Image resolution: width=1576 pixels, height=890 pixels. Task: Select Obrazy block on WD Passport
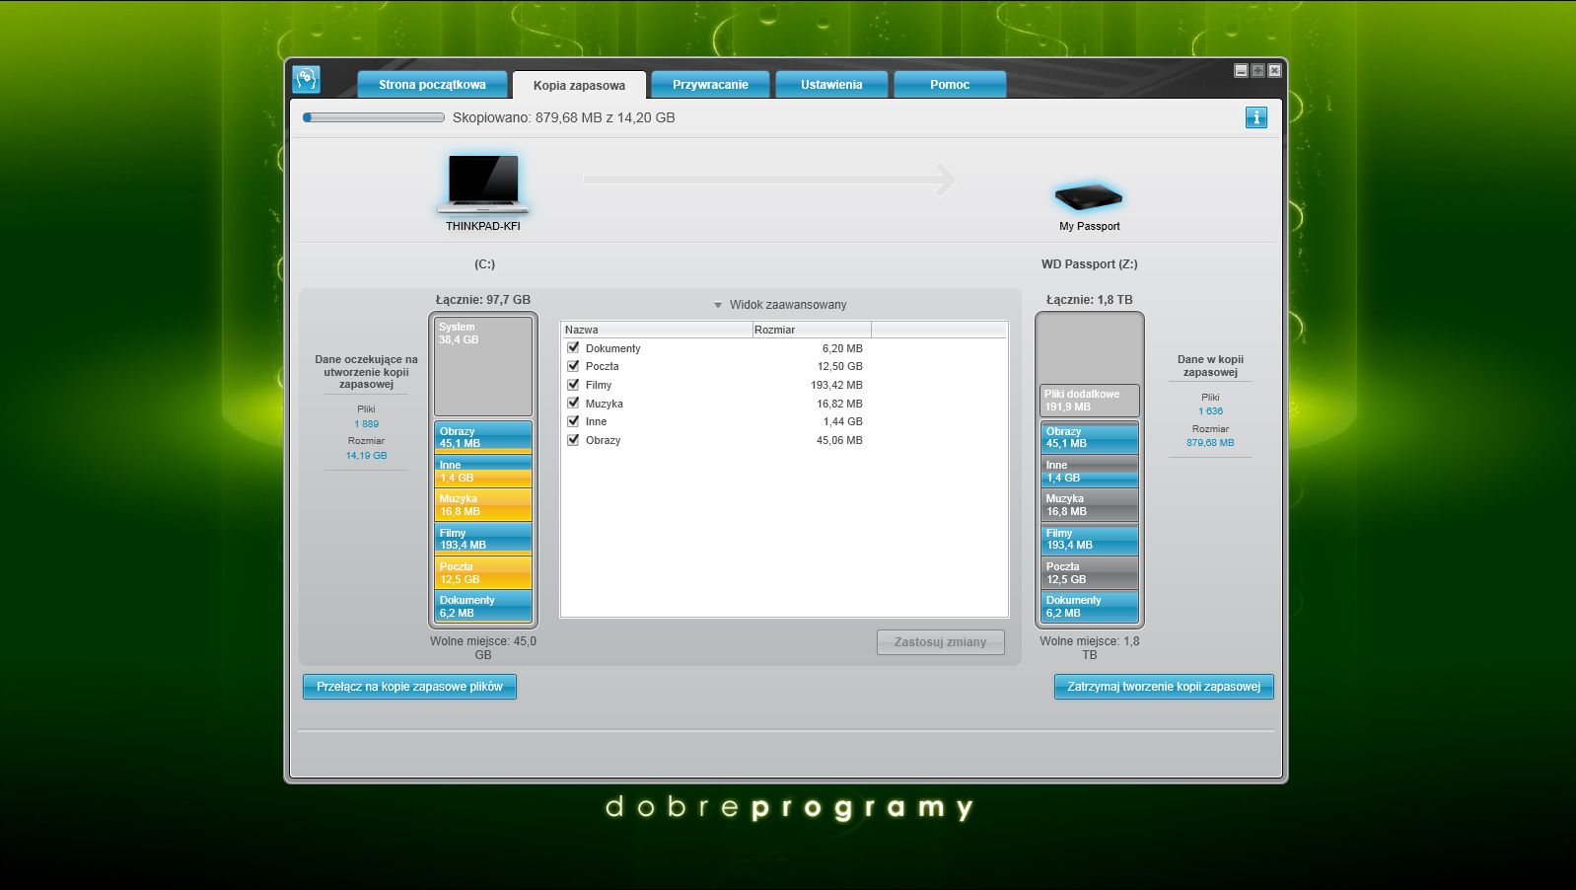pos(1090,437)
